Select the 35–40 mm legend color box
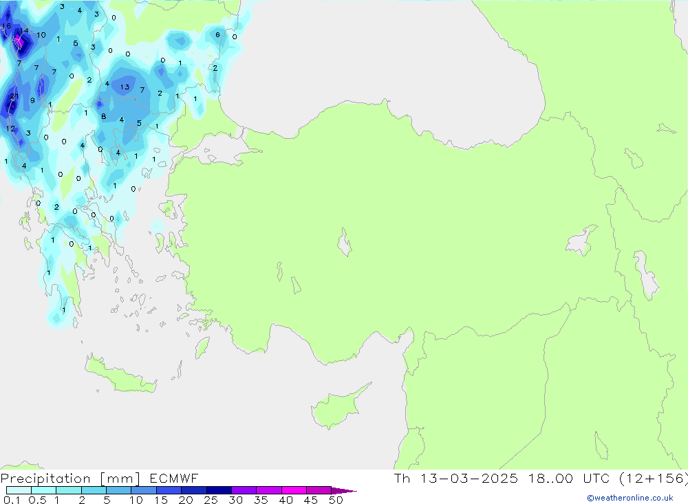Screen dimensions: 688x504 (x=268, y=490)
